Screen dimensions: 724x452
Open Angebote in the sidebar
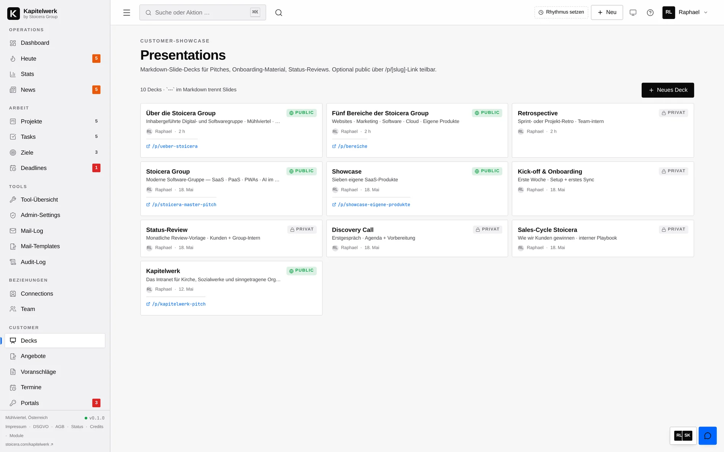[55, 356]
